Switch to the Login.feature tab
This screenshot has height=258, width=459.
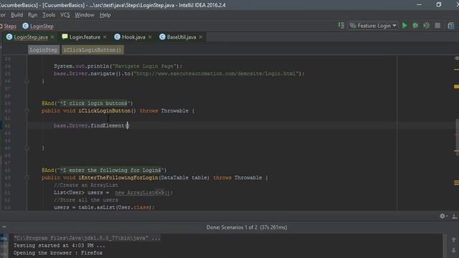click(x=85, y=37)
